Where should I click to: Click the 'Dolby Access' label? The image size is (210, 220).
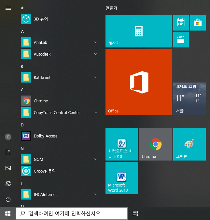pyautogui.click(x=46, y=136)
